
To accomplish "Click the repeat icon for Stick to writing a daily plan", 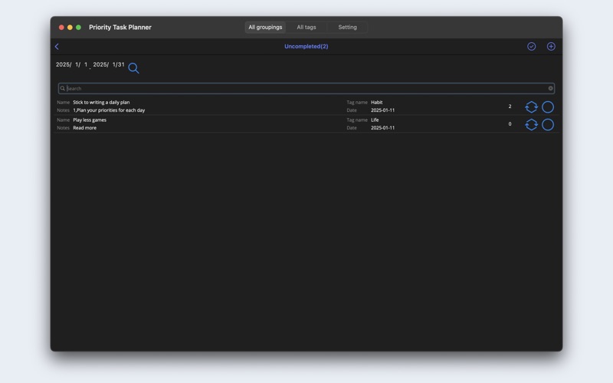I will coord(531,106).
